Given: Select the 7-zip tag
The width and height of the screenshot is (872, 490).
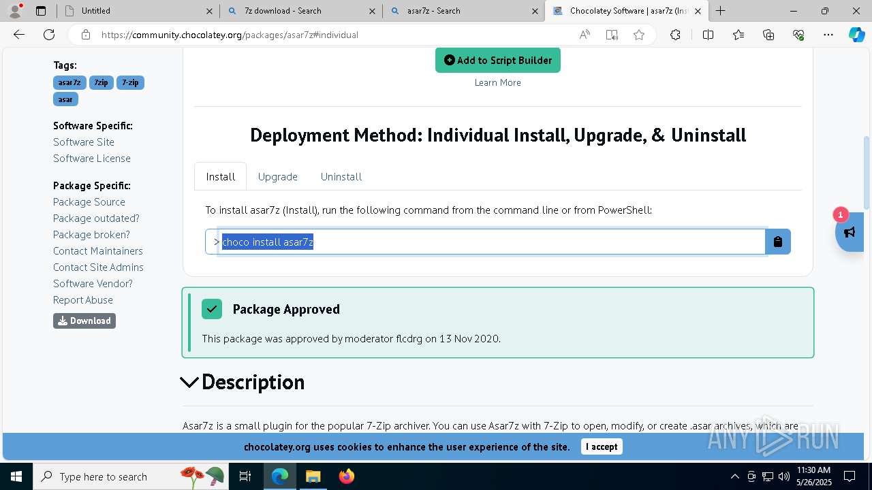Looking at the screenshot, I should 130,82.
